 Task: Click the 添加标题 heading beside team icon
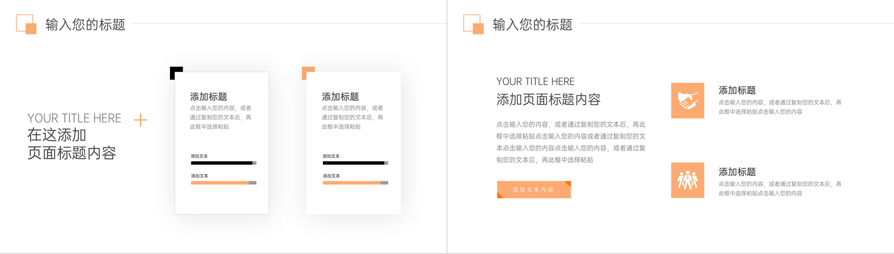pyautogui.click(x=737, y=172)
